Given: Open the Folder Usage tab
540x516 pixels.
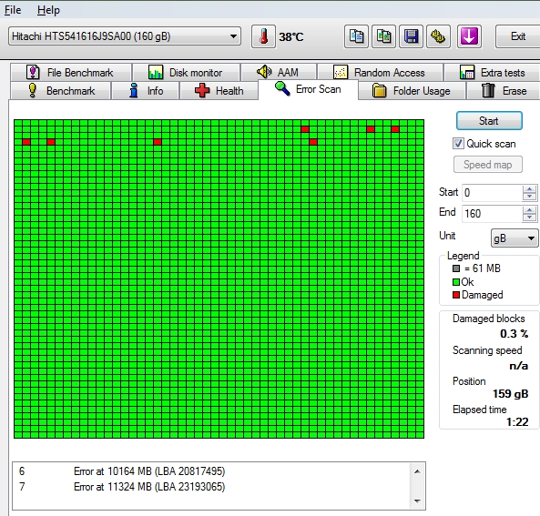Looking at the screenshot, I should [412, 91].
